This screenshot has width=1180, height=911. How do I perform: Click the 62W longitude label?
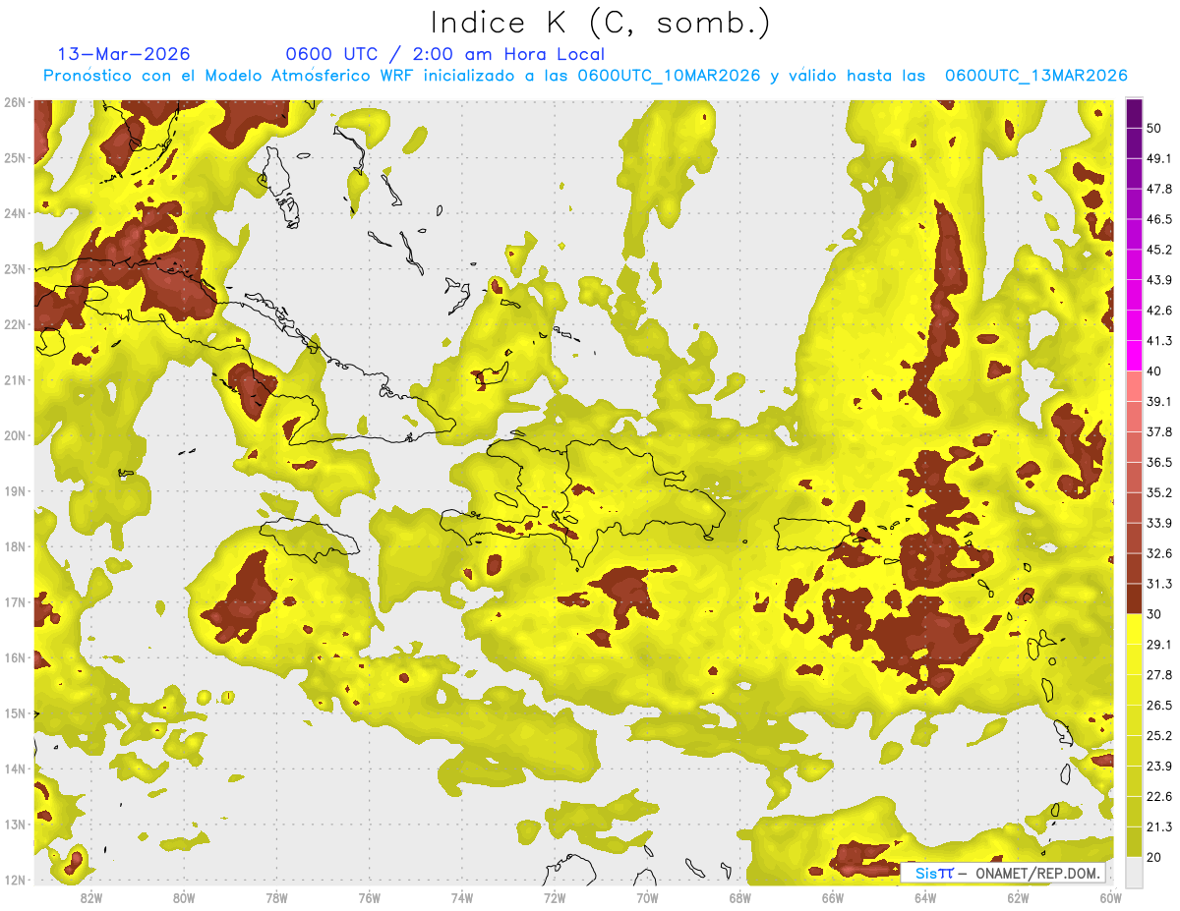[1018, 897]
